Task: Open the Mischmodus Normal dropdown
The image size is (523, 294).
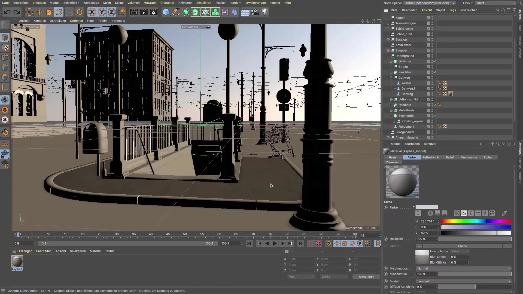Action: (x=463, y=268)
